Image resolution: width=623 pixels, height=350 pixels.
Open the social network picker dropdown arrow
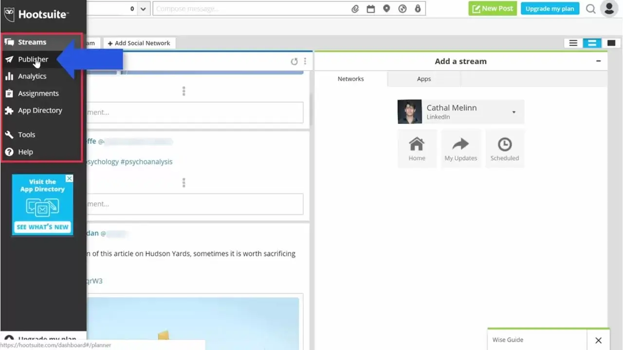coord(143,9)
